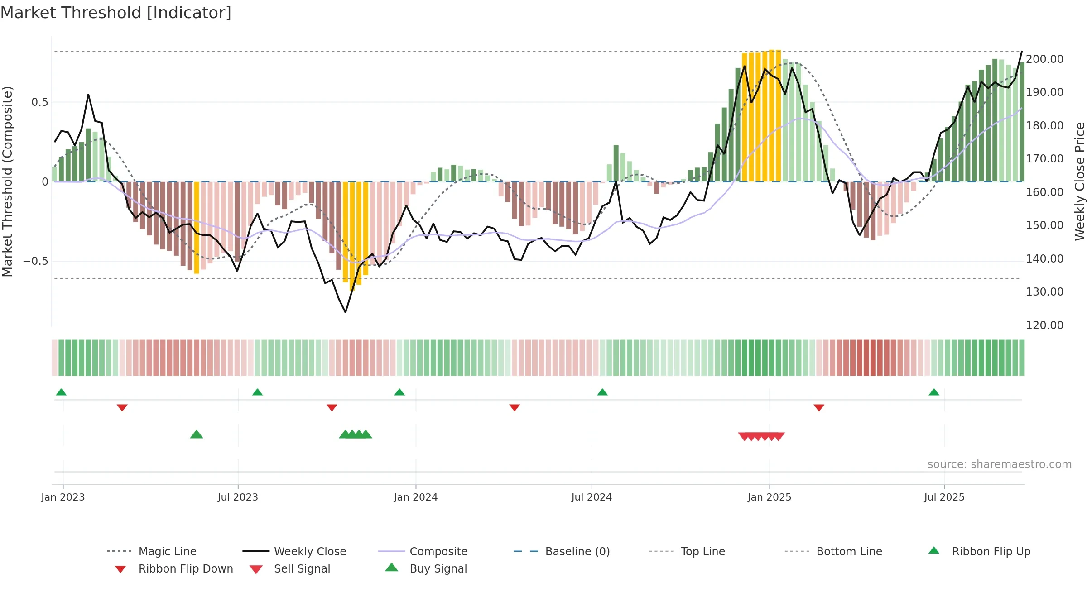Click the red Ribbon Flip Down legend triangle
The width and height of the screenshot is (1087, 611).
coord(120,569)
